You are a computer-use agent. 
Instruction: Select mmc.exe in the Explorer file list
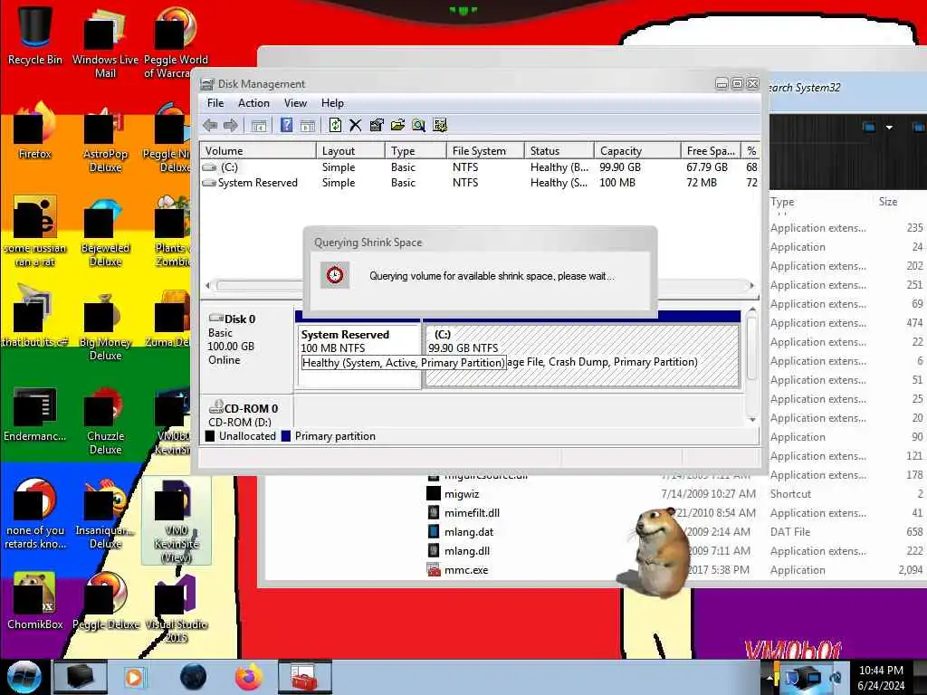coord(466,570)
